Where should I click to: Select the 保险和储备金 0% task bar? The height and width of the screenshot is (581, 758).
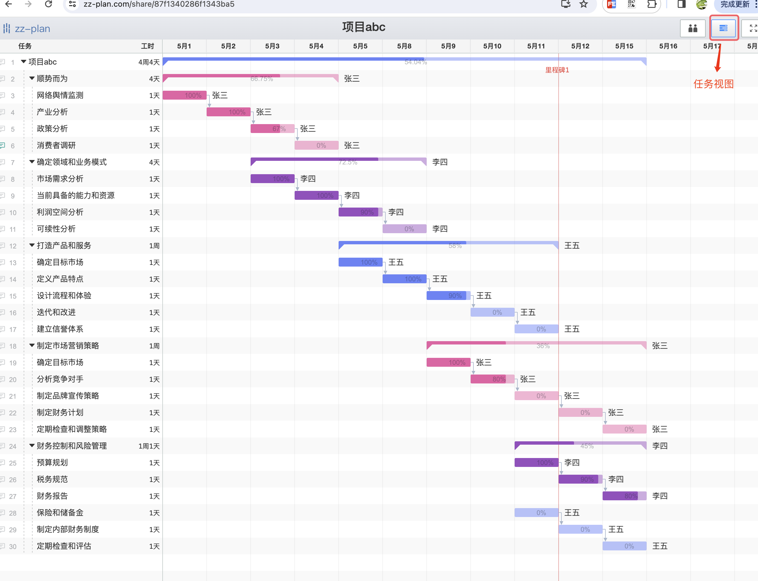coord(537,513)
